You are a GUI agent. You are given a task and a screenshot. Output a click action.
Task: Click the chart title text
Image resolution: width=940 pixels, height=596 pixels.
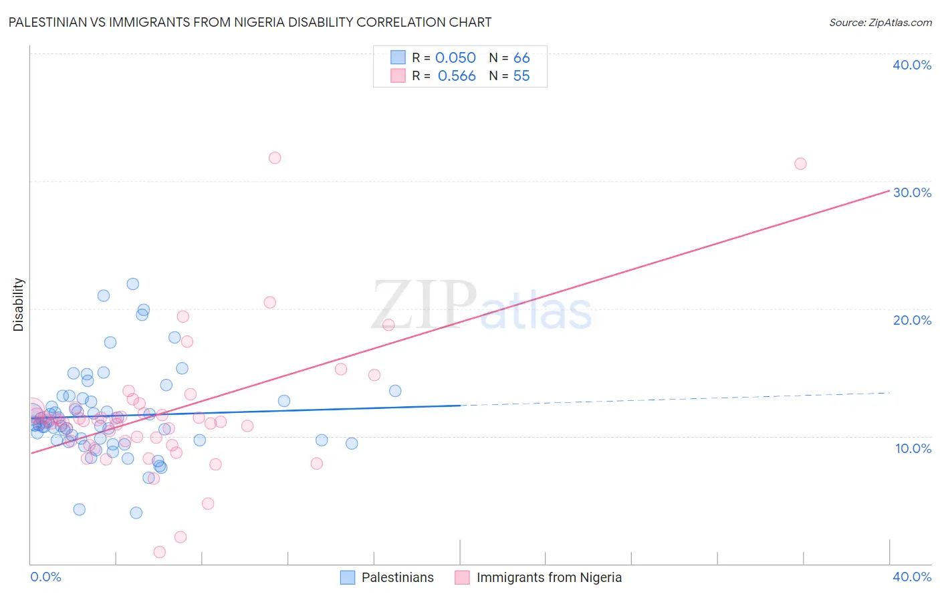pyautogui.click(x=250, y=22)
